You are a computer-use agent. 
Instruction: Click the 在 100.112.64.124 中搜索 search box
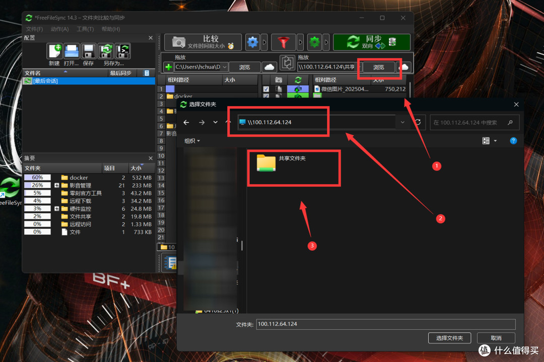(474, 123)
